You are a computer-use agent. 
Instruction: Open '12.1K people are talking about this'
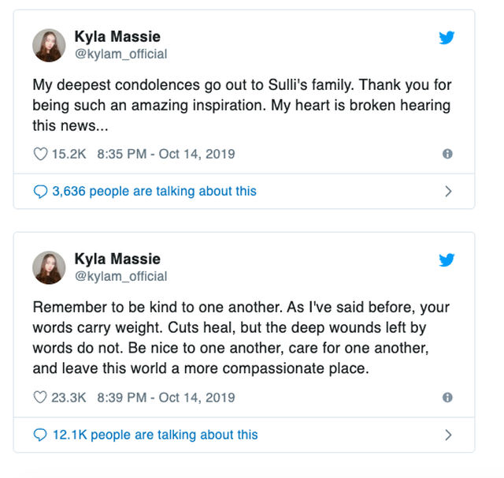(x=154, y=435)
